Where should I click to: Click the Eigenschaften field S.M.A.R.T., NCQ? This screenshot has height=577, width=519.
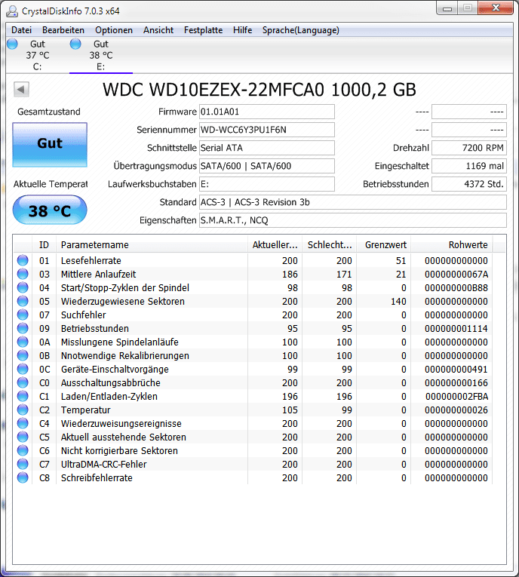[x=353, y=220]
